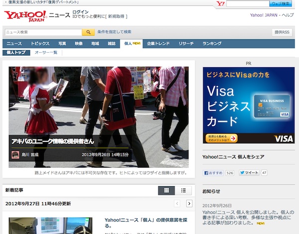Go to next page with right arrow
The width and height of the screenshot is (299, 234).
[189, 204]
